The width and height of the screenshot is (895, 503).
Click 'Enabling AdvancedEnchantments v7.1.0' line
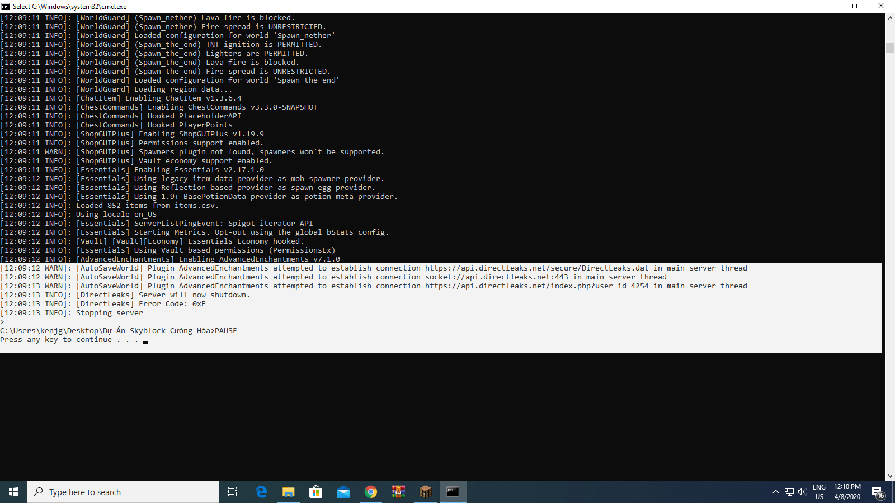(x=170, y=259)
